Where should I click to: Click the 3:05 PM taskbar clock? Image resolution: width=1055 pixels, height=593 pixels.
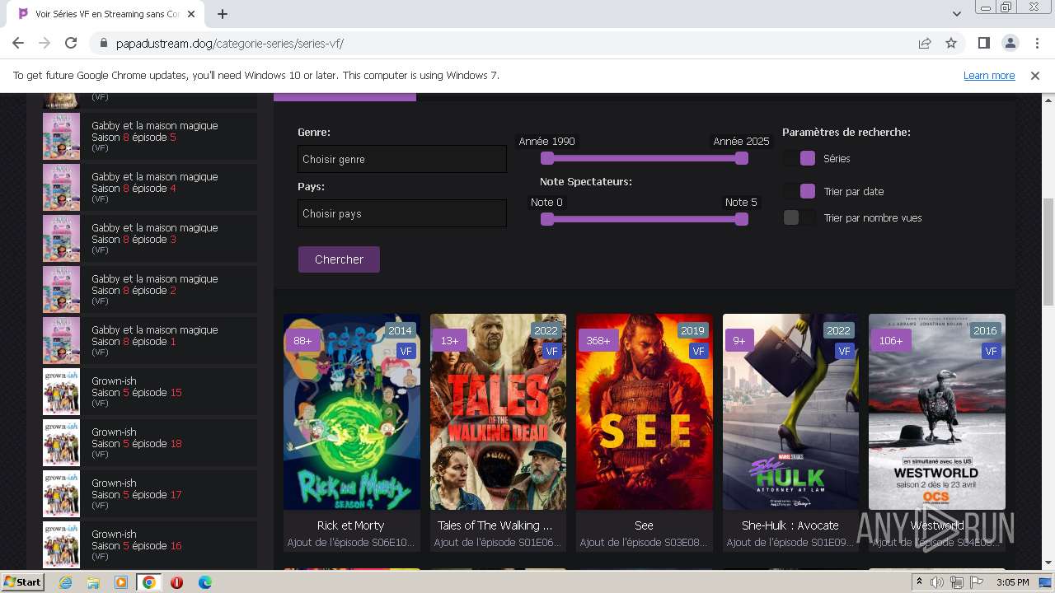1012,582
